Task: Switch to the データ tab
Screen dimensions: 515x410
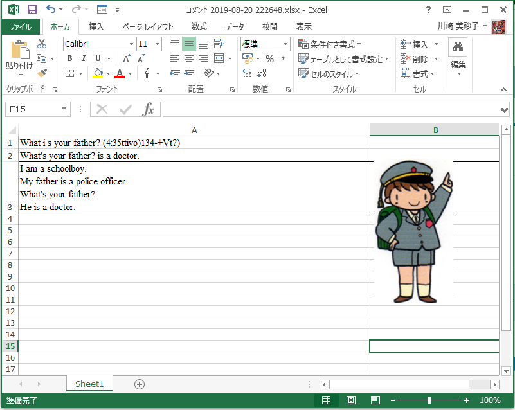Action: click(x=235, y=26)
